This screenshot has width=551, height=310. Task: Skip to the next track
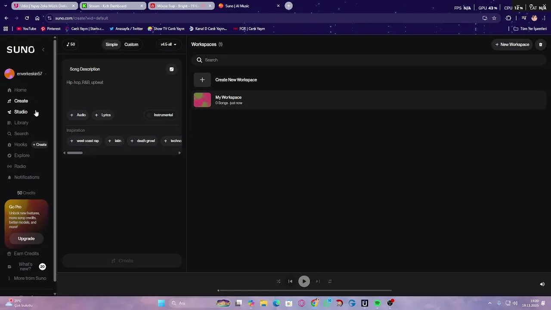(x=318, y=282)
